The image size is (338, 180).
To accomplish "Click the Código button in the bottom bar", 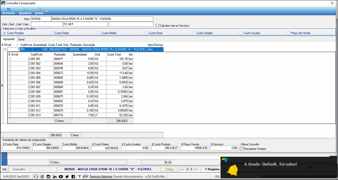I will coord(169,169).
